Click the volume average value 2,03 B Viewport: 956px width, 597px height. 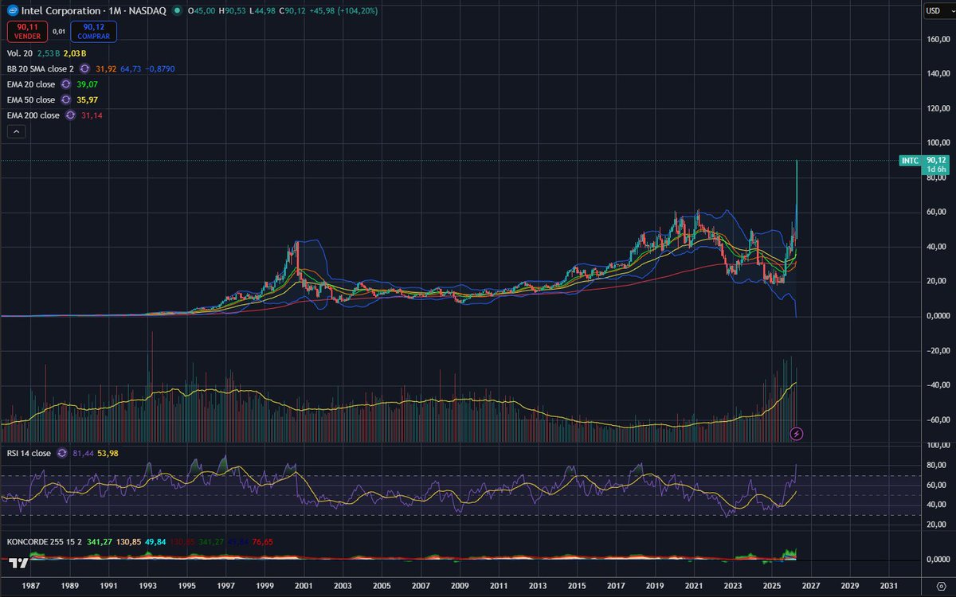[76, 53]
